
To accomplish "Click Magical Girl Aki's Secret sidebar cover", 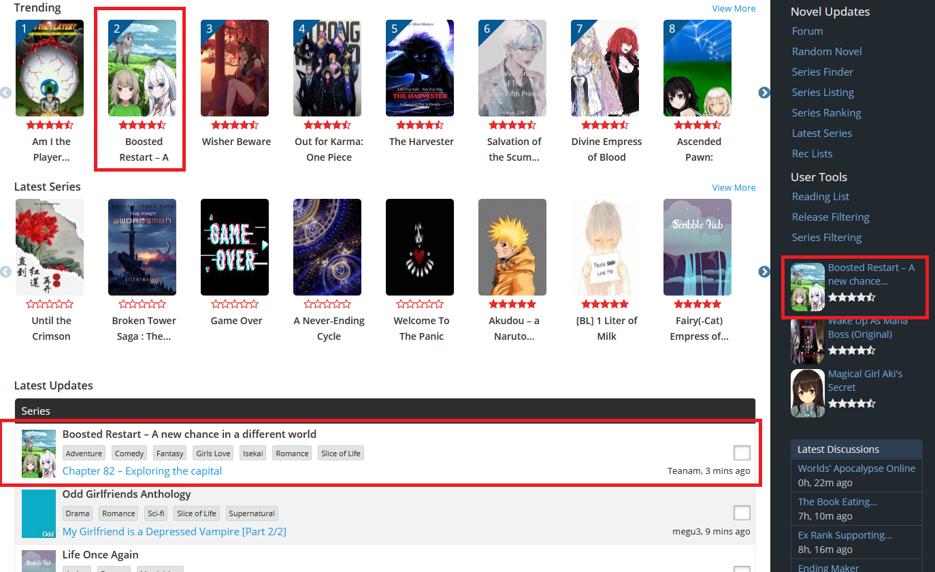I will click(x=808, y=393).
